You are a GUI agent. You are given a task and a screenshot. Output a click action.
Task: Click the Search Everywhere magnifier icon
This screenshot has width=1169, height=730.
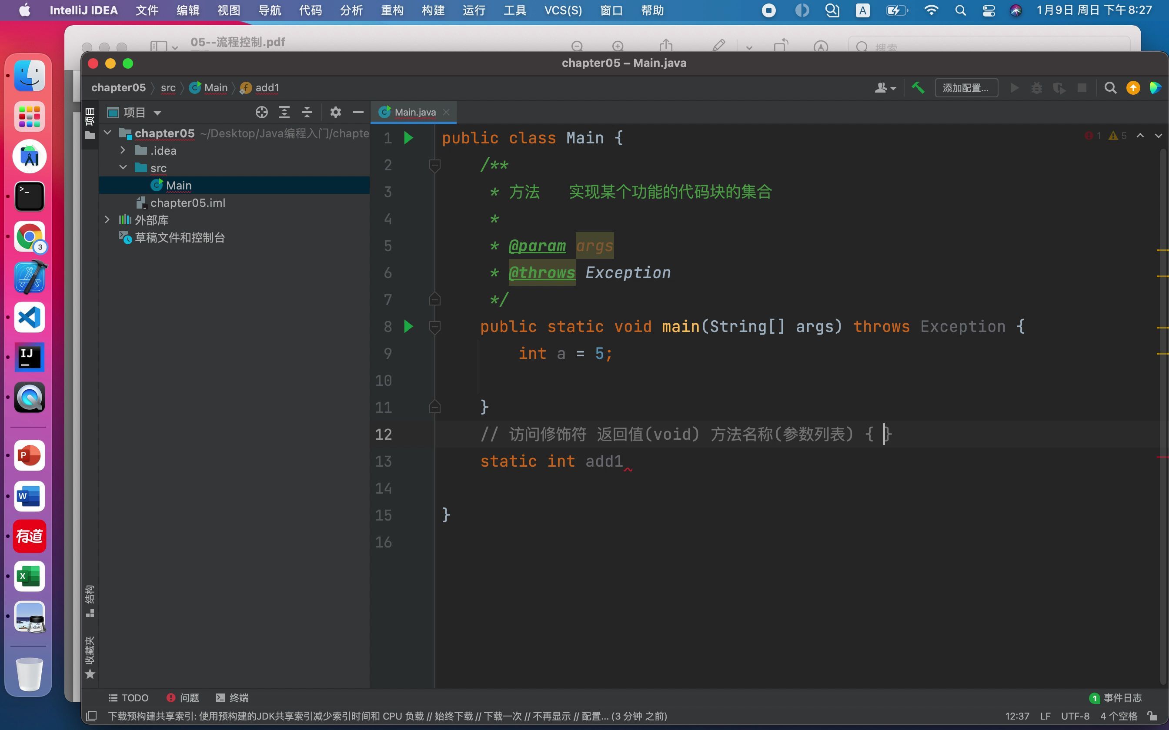pos(1110,88)
